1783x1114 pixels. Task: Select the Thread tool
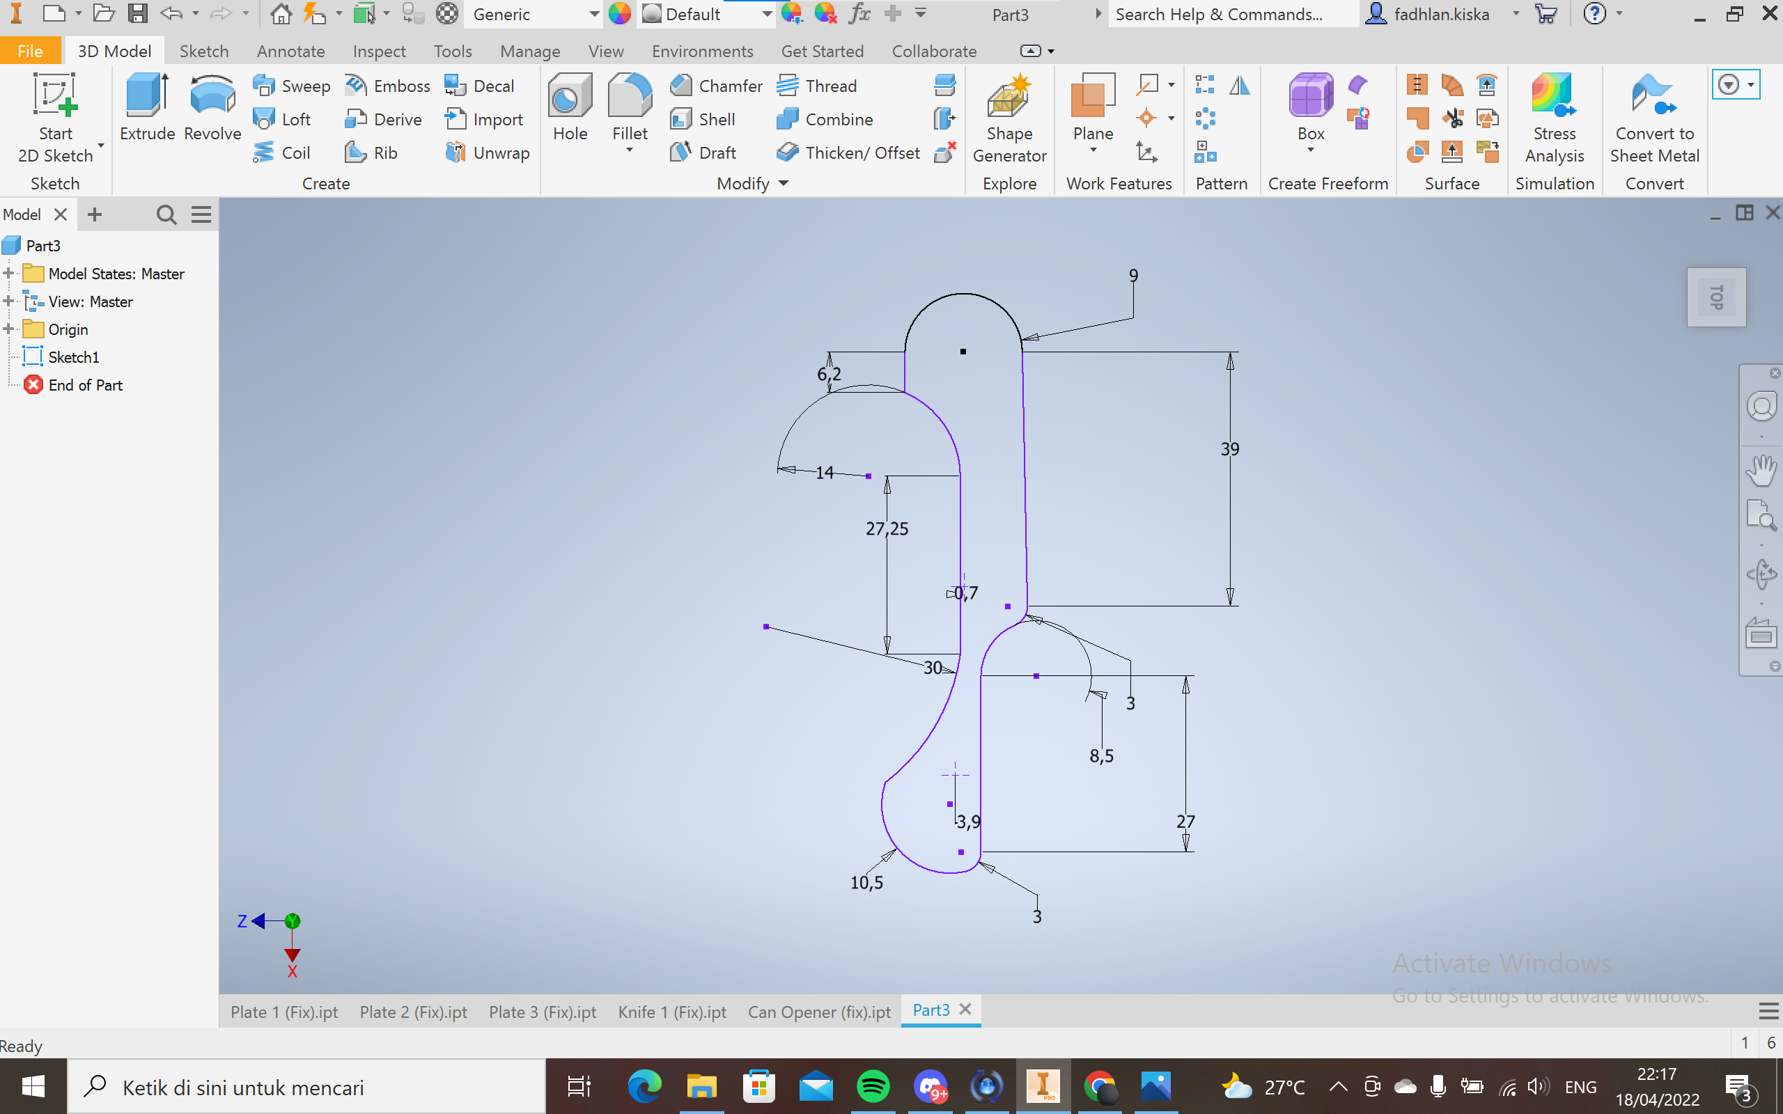pos(816,86)
